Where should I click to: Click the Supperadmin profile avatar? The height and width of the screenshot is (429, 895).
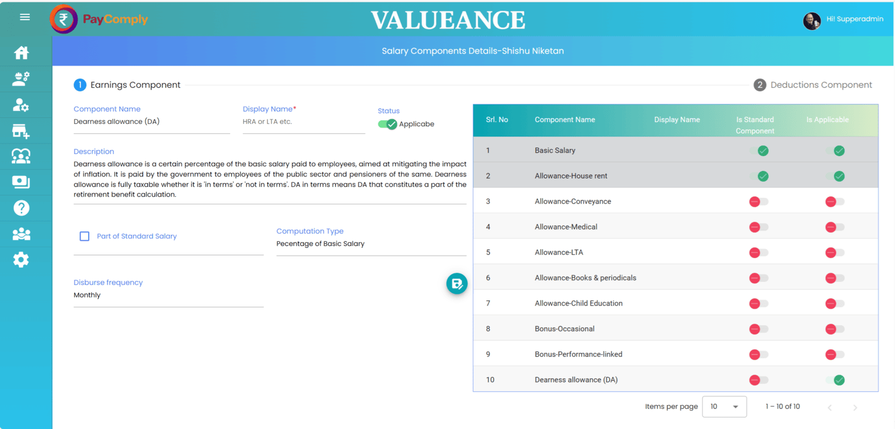coord(812,21)
